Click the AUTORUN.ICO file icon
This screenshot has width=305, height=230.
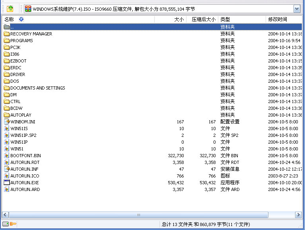(7, 175)
